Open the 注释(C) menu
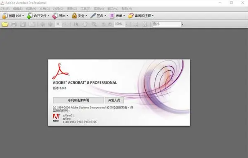 [x=58, y=9]
